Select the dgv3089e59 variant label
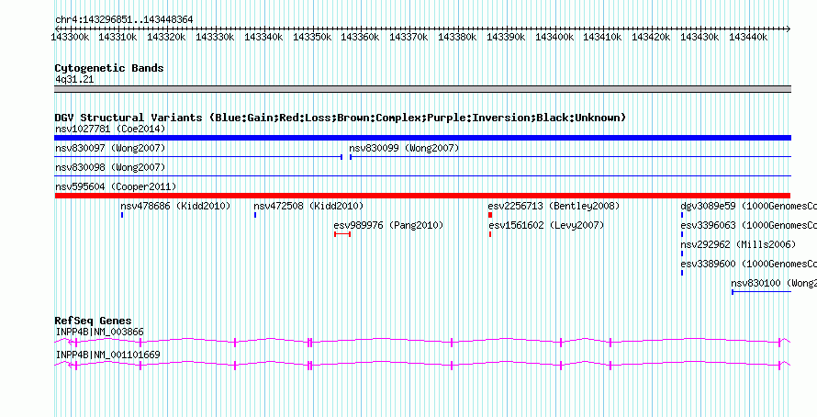Viewport: 817px width, 417px height. [x=749, y=206]
